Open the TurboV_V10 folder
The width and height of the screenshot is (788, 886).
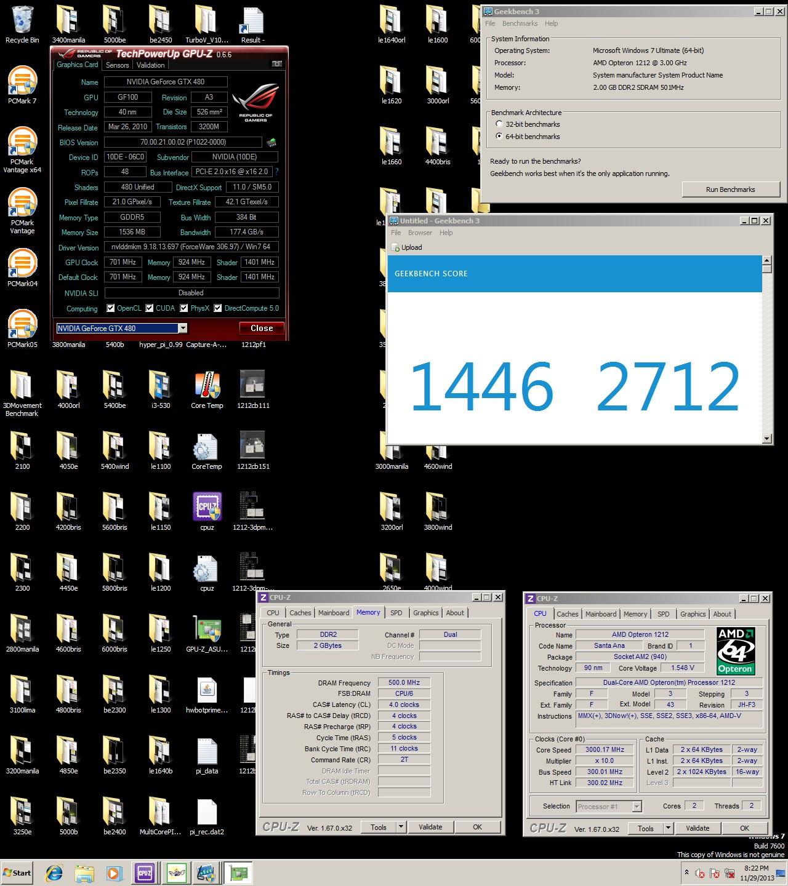pyautogui.click(x=207, y=25)
